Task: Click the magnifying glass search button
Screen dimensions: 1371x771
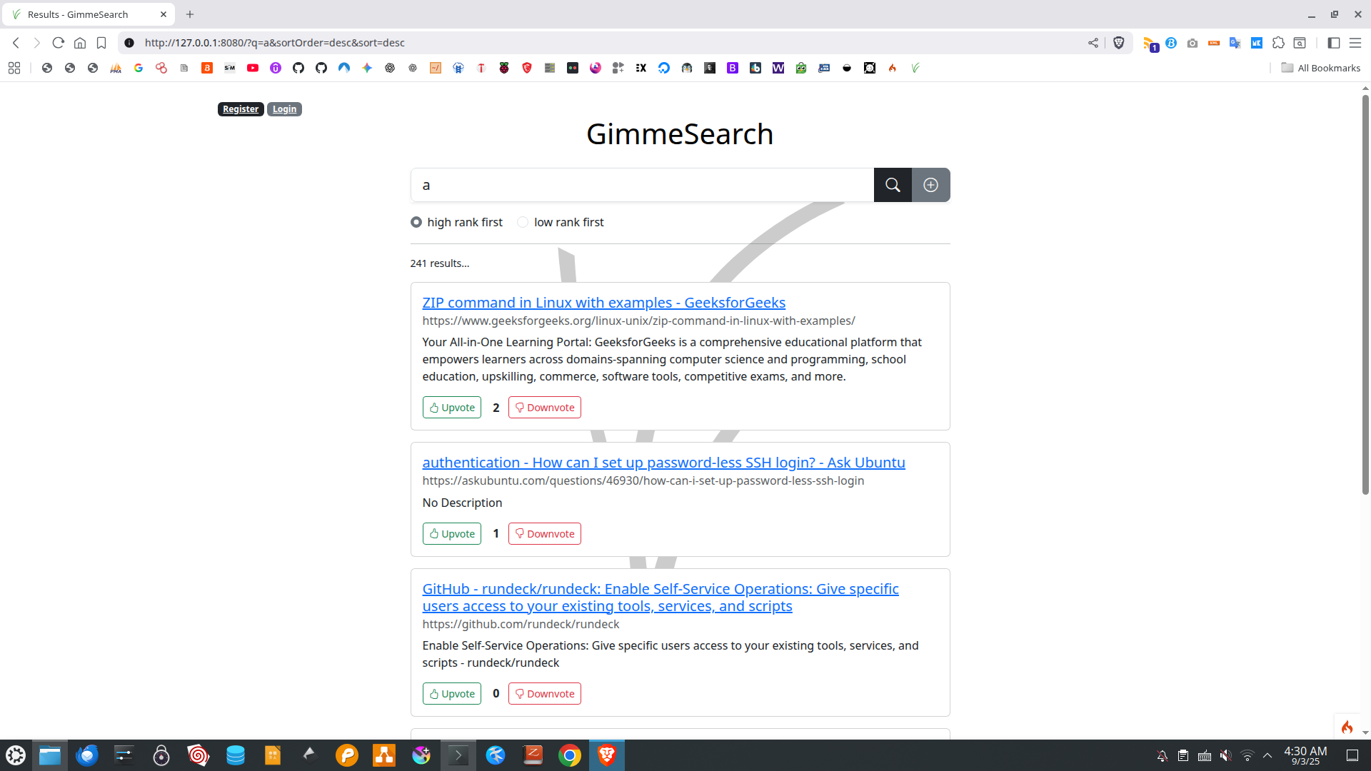Action: [892, 185]
